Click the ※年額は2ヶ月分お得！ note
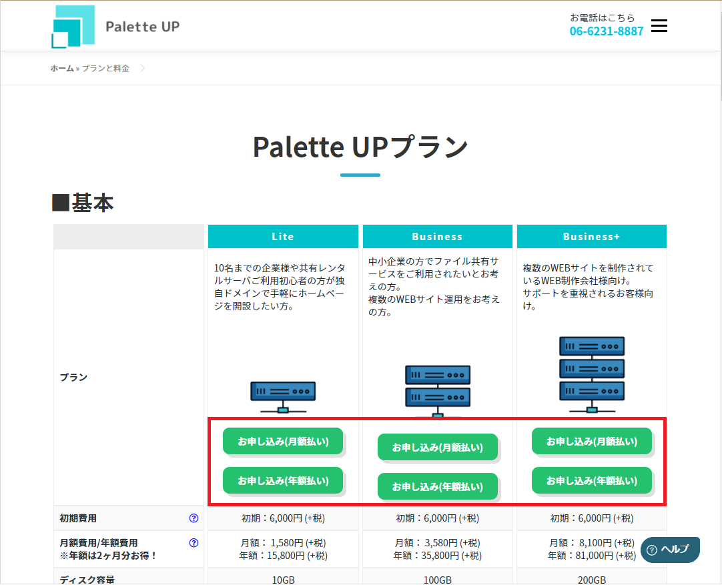The height and width of the screenshot is (585, 722). [109, 556]
